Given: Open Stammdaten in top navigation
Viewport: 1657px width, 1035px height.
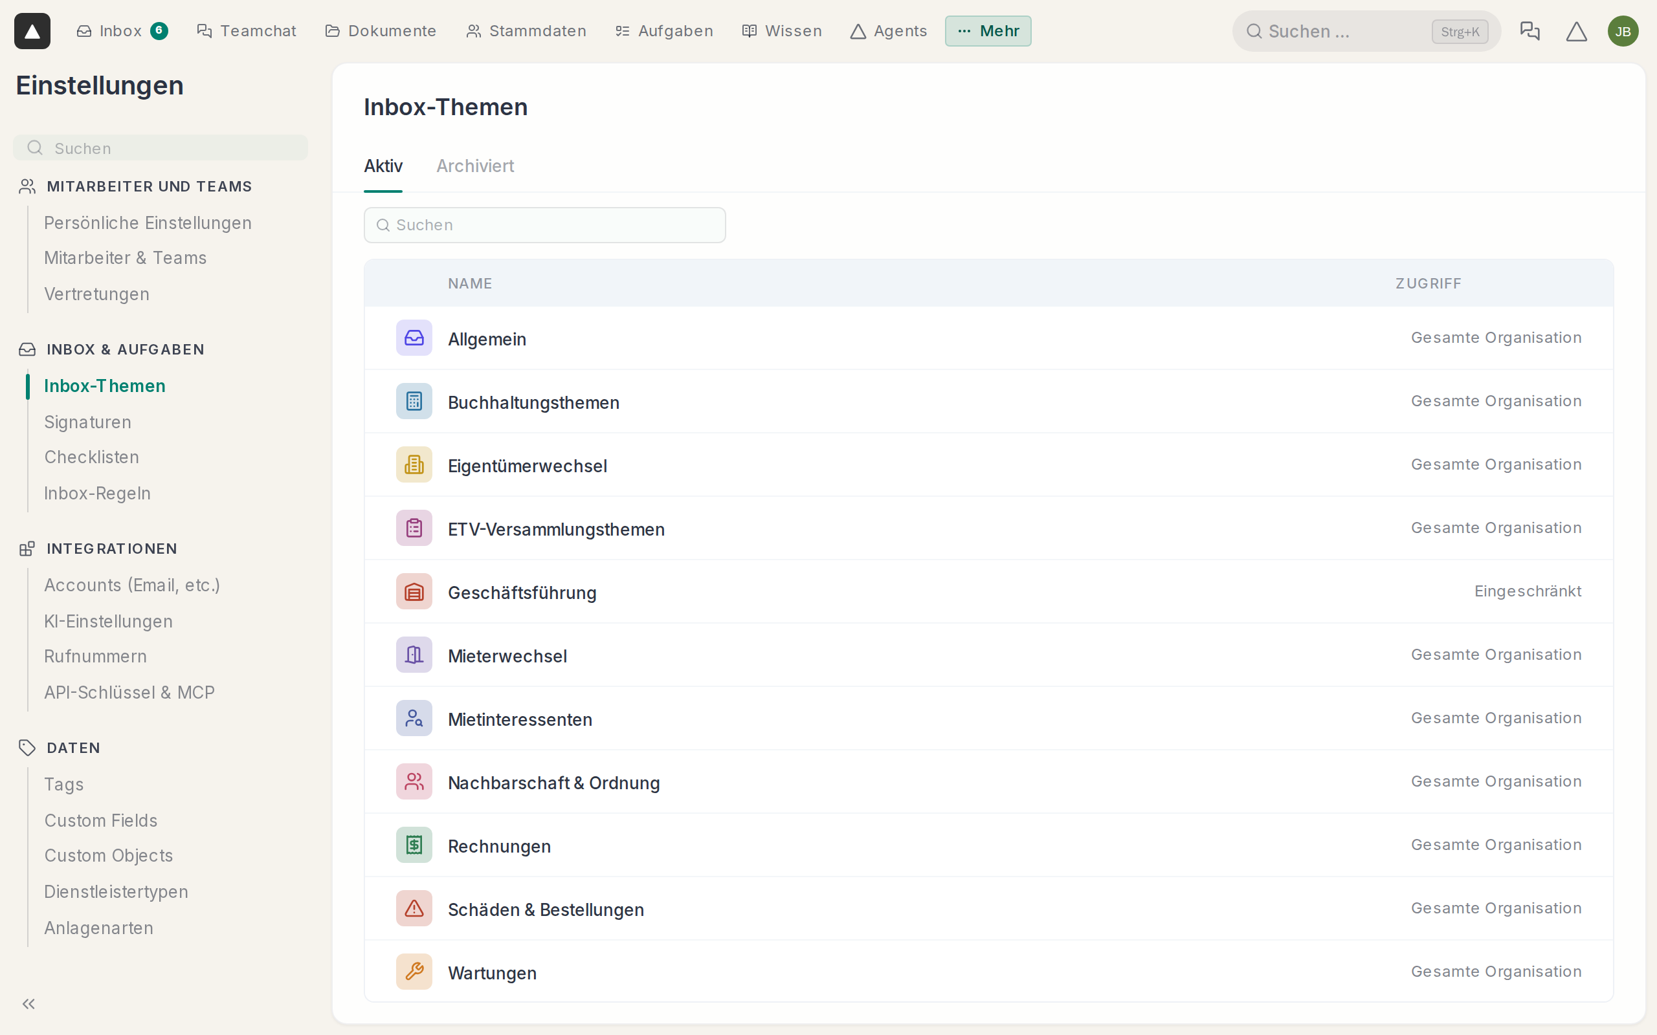Looking at the screenshot, I should [526, 31].
